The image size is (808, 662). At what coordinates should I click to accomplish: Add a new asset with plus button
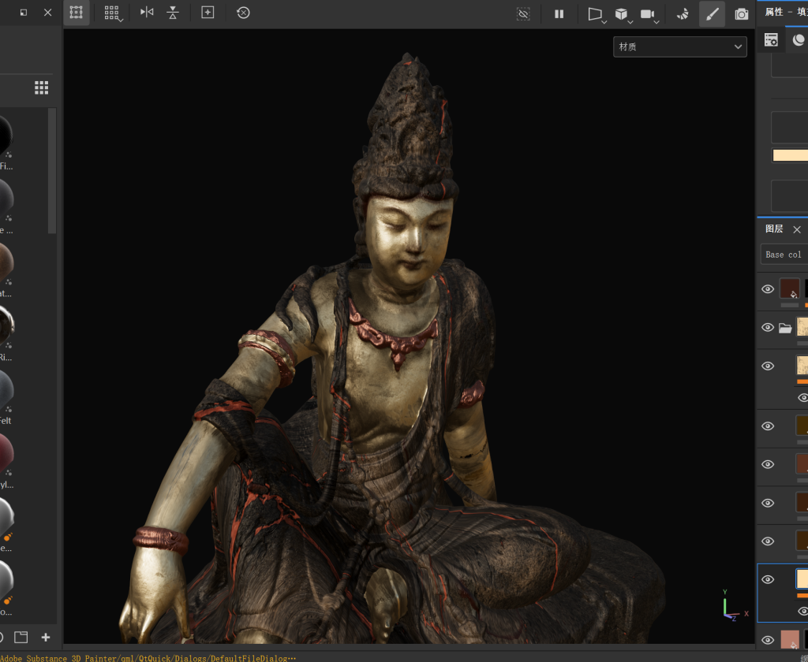pos(46,638)
